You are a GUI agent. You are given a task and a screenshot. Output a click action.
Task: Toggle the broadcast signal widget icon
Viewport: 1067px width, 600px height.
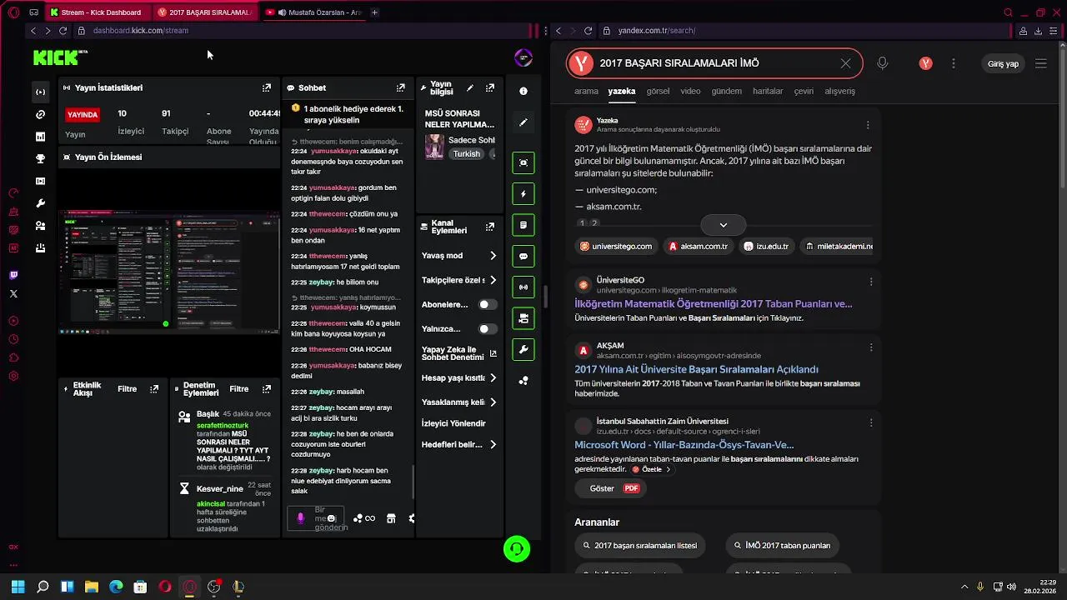click(x=523, y=287)
